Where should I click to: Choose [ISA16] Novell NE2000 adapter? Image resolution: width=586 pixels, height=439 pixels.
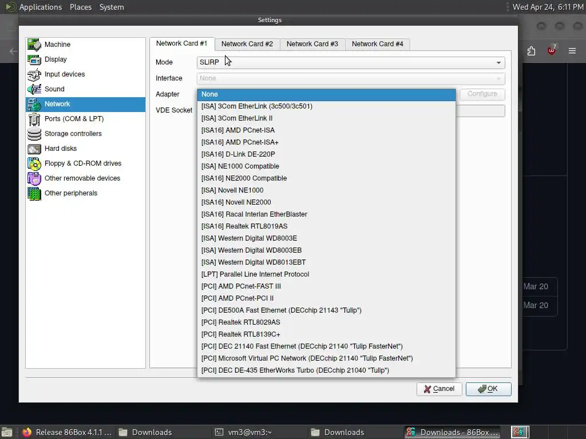(326, 202)
